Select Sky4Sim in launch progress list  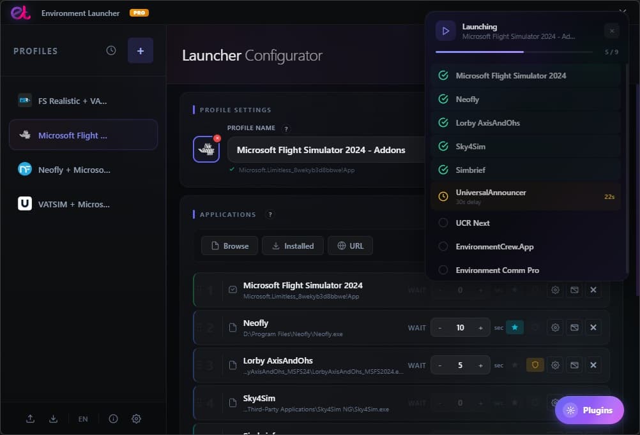[x=526, y=146]
